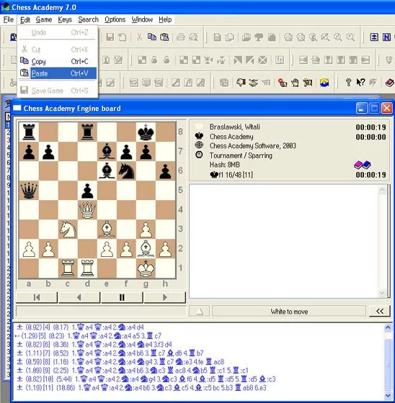
Task: Open the Keys menu
Action: pyautogui.click(x=65, y=19)
